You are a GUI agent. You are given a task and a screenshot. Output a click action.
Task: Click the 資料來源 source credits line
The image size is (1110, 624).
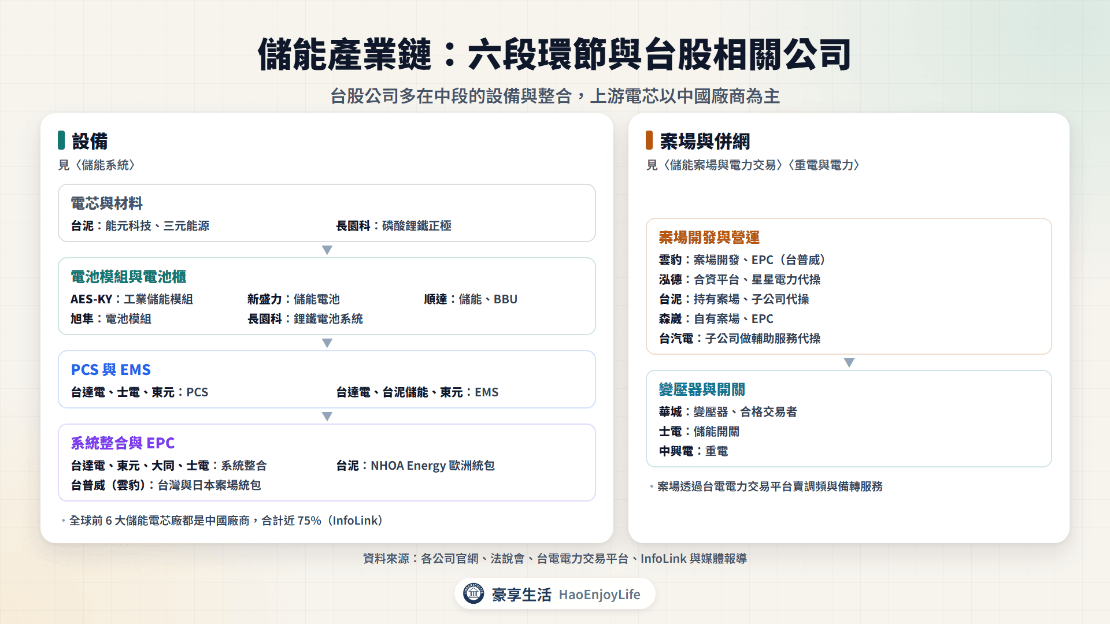(x=555, y=559)
